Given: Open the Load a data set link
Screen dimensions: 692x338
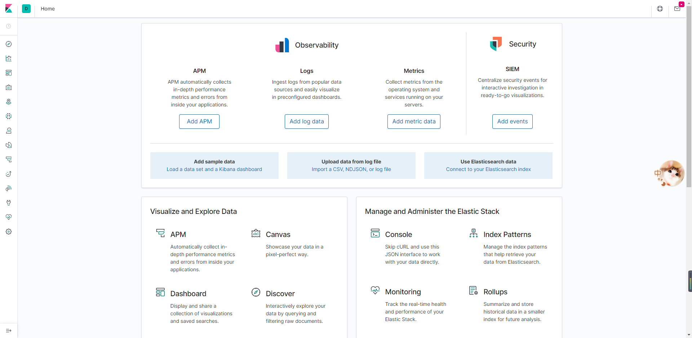Looking at the screenshot, I should (x=214, y=169).
